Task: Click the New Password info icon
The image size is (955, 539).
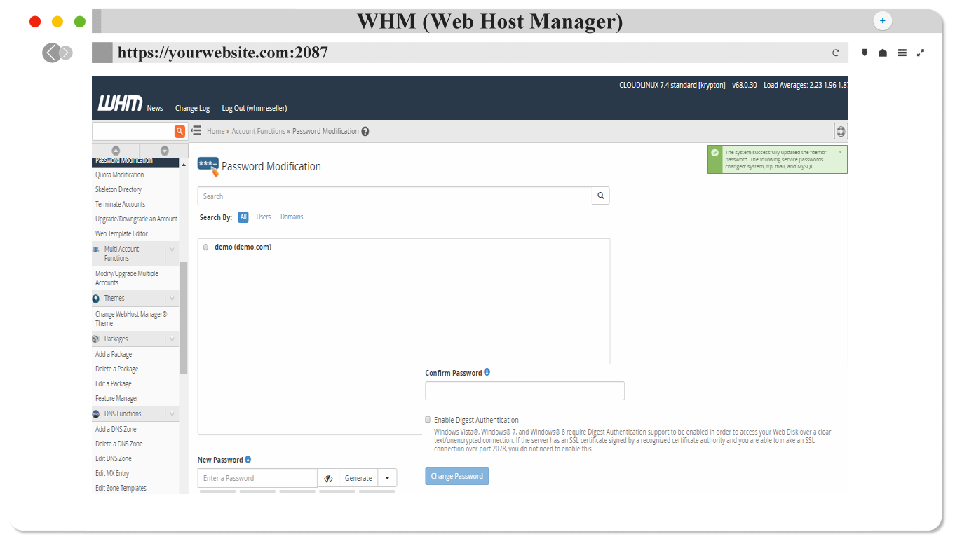Action: 248,460
